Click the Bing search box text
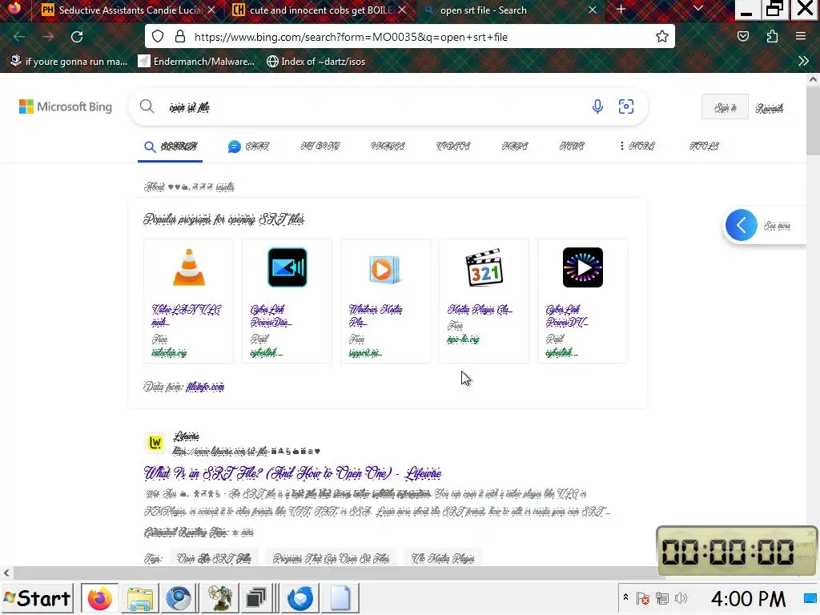Screen dimensions: 820x615 click(x=189, y=107)
